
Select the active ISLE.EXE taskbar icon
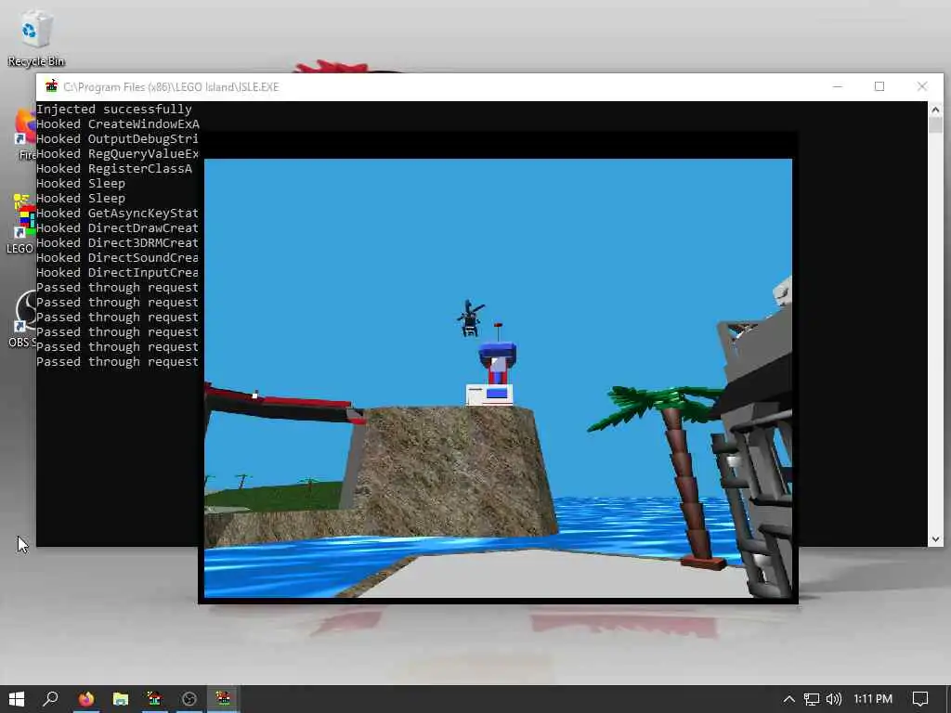click(223, 699)
